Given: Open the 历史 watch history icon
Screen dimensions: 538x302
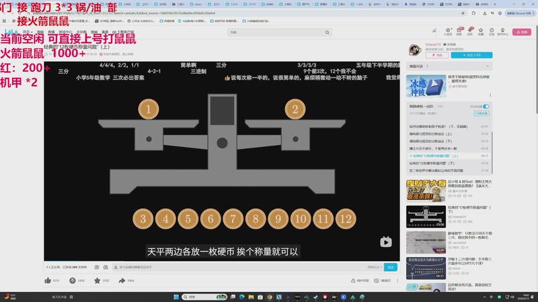Looking at the screenshot, I should click(492, 32).
